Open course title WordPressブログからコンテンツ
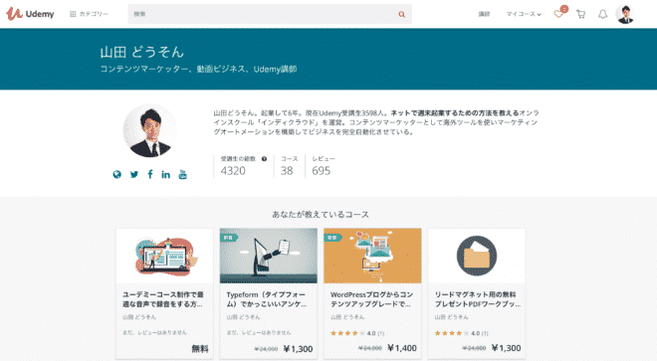Screen dimensions: 657x361 (x=371, y=299)
